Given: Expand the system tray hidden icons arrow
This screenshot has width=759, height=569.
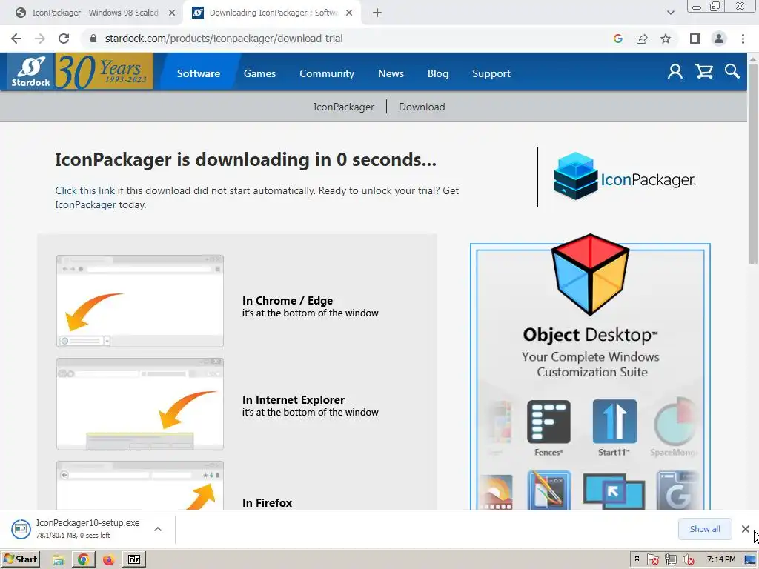Looking at the screenshot, I should (x=637, y=559).
